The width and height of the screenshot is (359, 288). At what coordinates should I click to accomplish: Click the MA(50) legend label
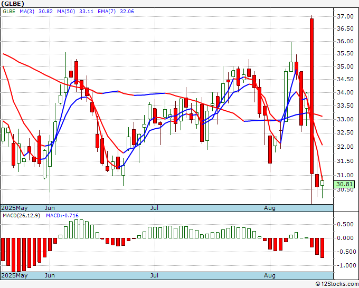click(x=66, y=12)
